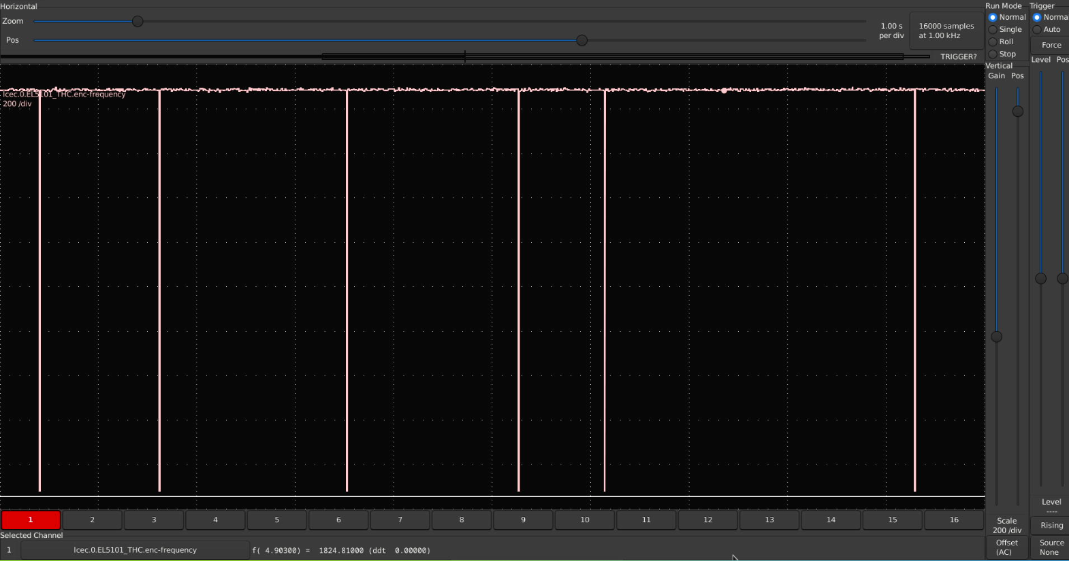
Task: Select channel 10 button
Action: pos(585,520)
